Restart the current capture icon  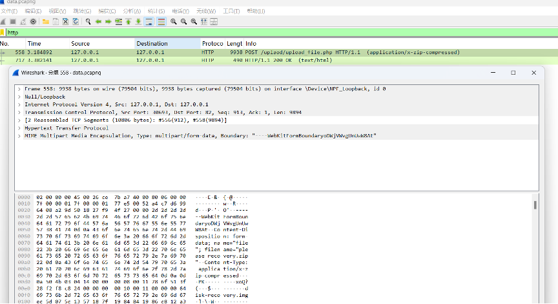(23, 22)
